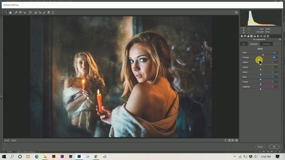Open the Presets panel icon
285x160 pixels.
point(268,36)
